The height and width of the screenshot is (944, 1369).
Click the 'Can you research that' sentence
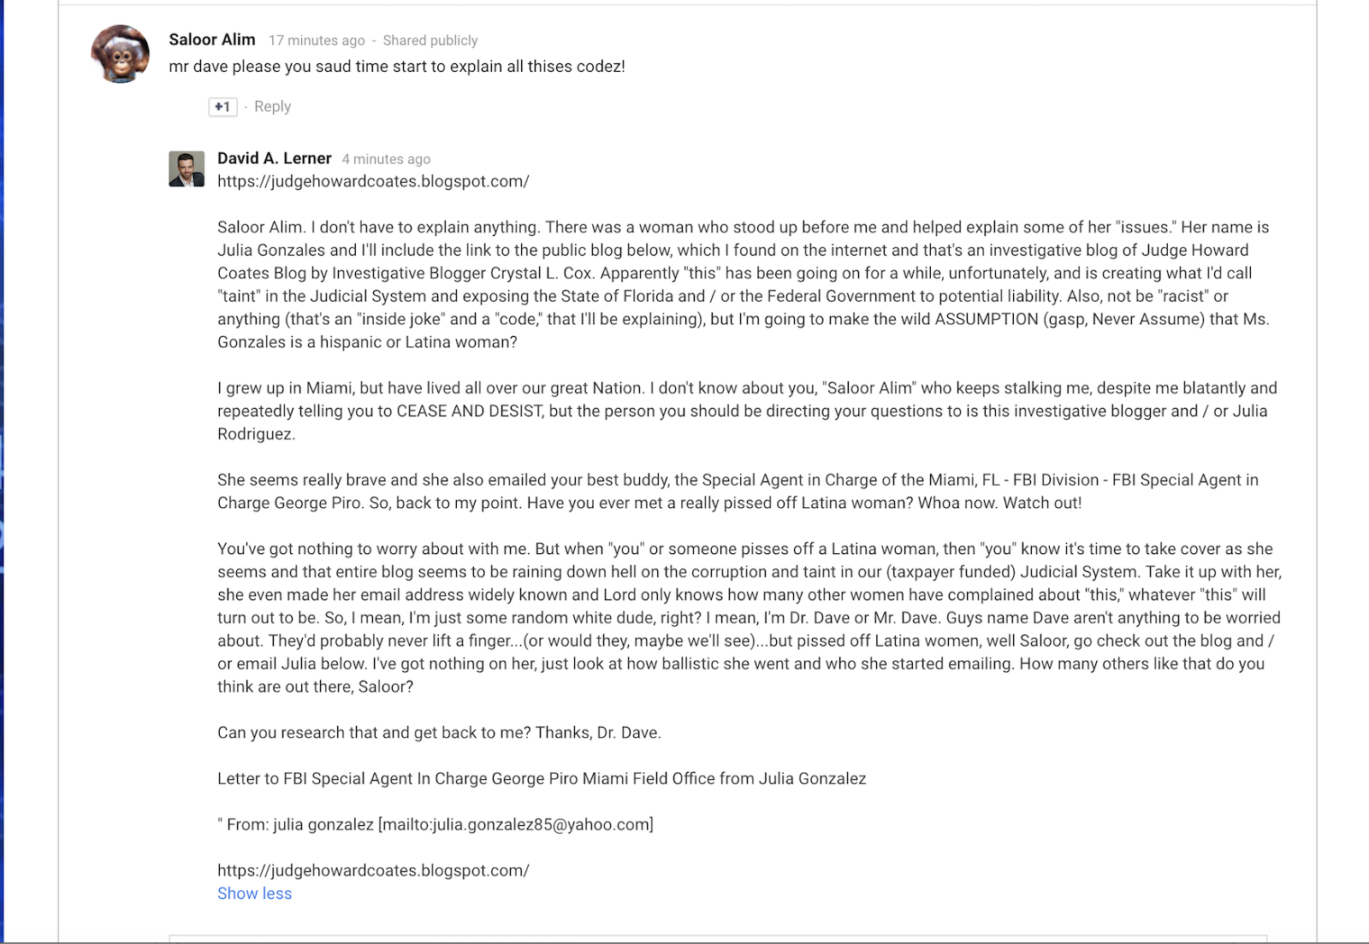click(439, 733)
